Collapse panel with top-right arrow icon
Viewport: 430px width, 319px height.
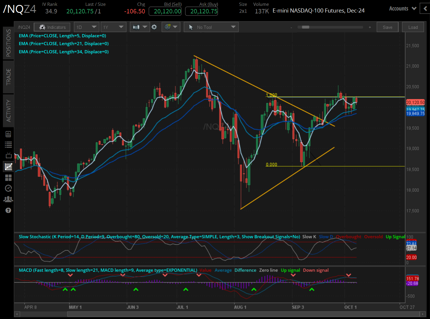pyautogui.click(x=425, y=9)
